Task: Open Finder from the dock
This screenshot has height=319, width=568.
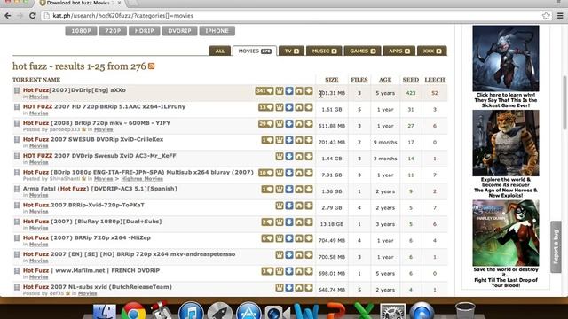Action: [105, 312]
